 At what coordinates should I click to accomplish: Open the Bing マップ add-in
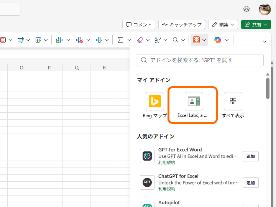[155, 105]
